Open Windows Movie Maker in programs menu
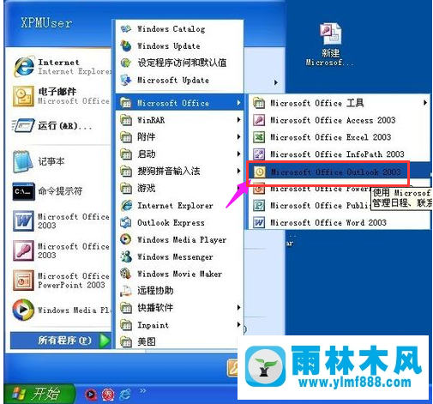This screenshot has width=433, height=404. pyautogui.click(x=179, y=274)
